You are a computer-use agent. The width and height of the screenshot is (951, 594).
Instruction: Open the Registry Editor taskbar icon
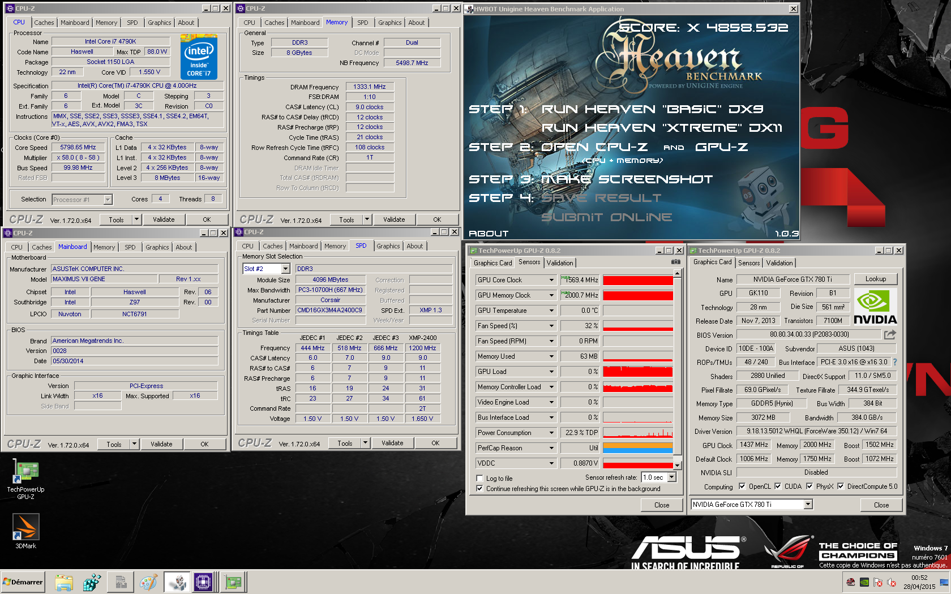92,582
